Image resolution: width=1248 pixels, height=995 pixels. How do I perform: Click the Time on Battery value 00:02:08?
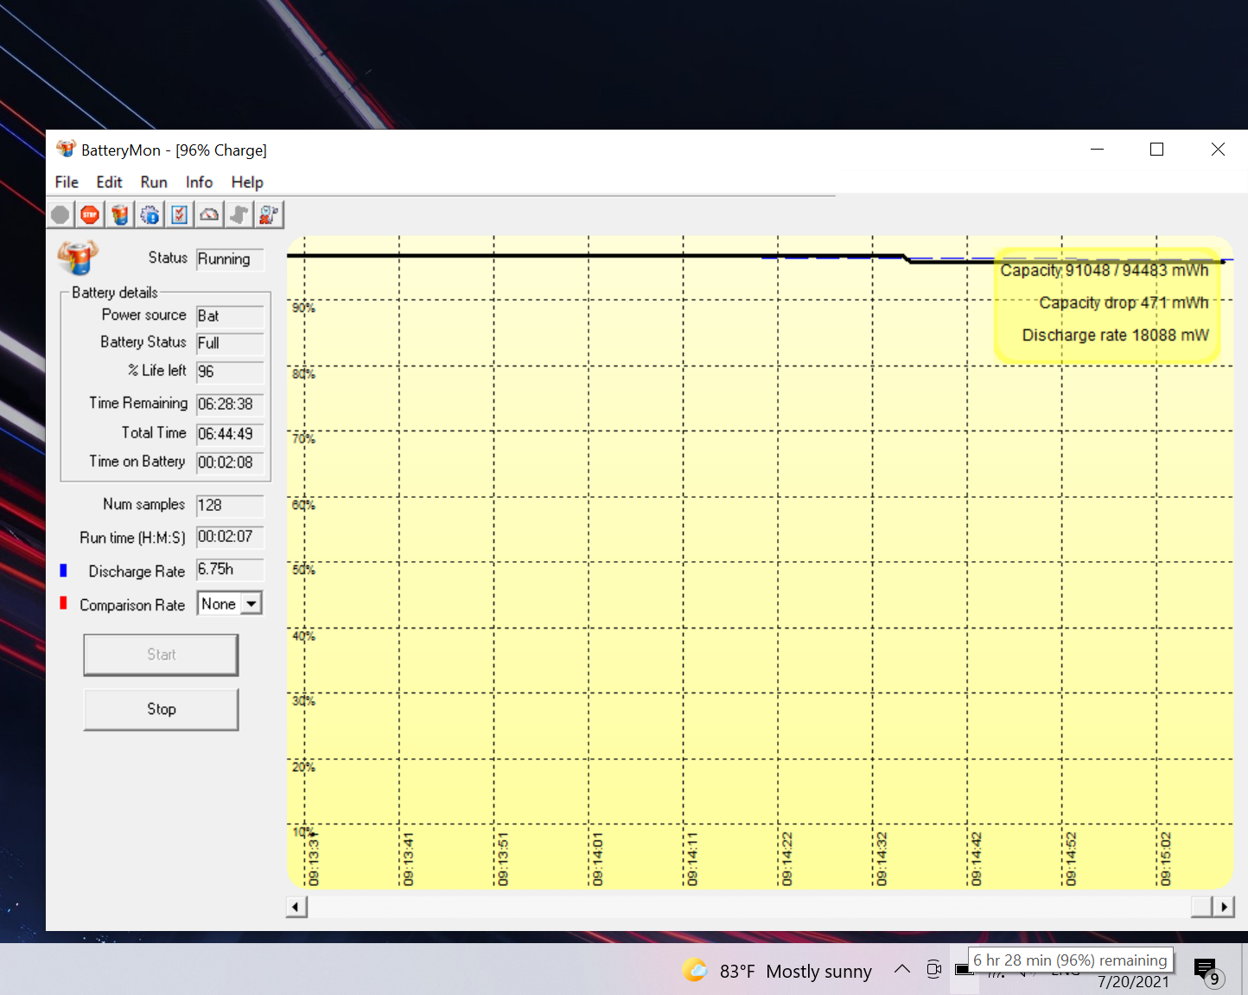(x=230, y=462)
